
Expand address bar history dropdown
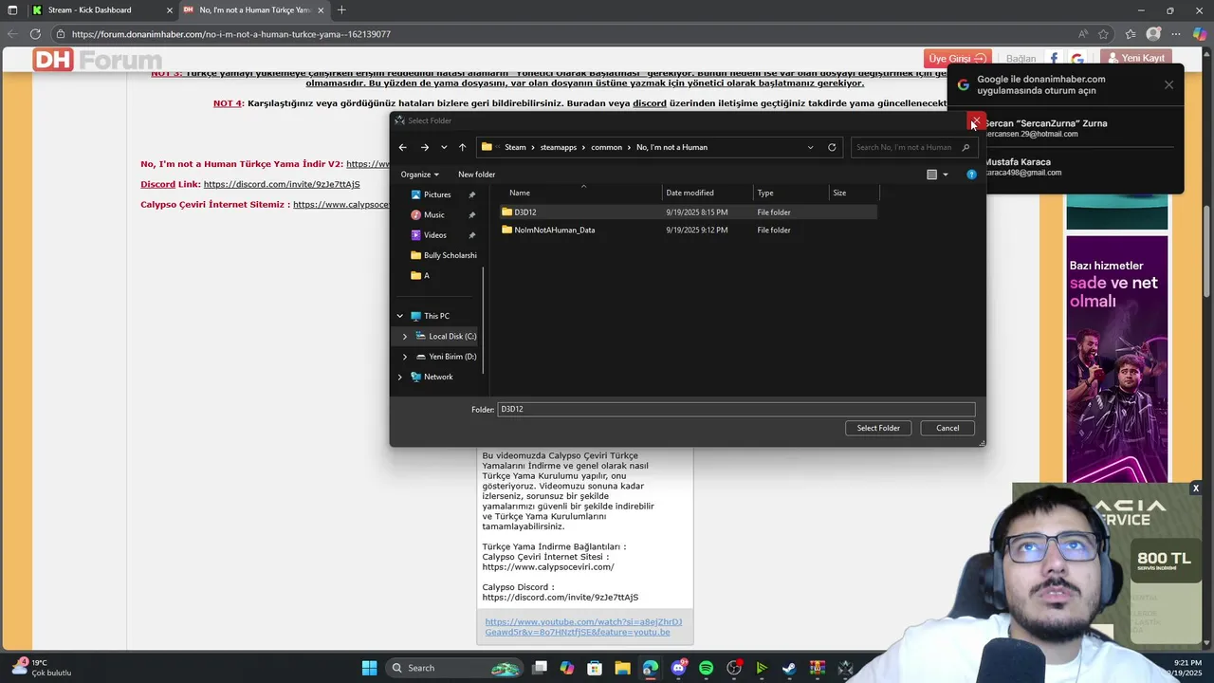coord(810,147)
